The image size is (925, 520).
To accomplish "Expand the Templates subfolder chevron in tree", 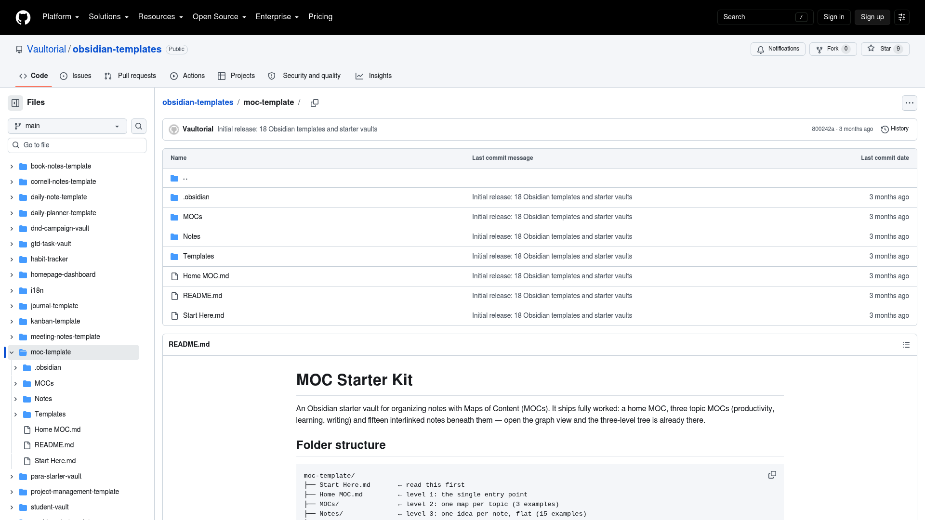I will (x=15, y=415).
